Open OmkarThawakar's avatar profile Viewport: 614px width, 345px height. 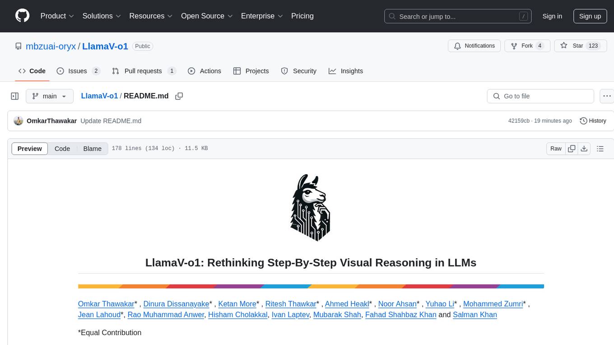tap(19, 121)
